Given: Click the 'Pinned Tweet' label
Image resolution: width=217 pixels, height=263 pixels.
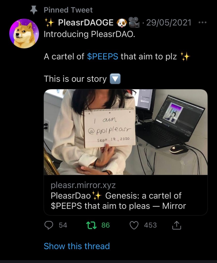Looking at the screenshot, I should tap(68, 10).
